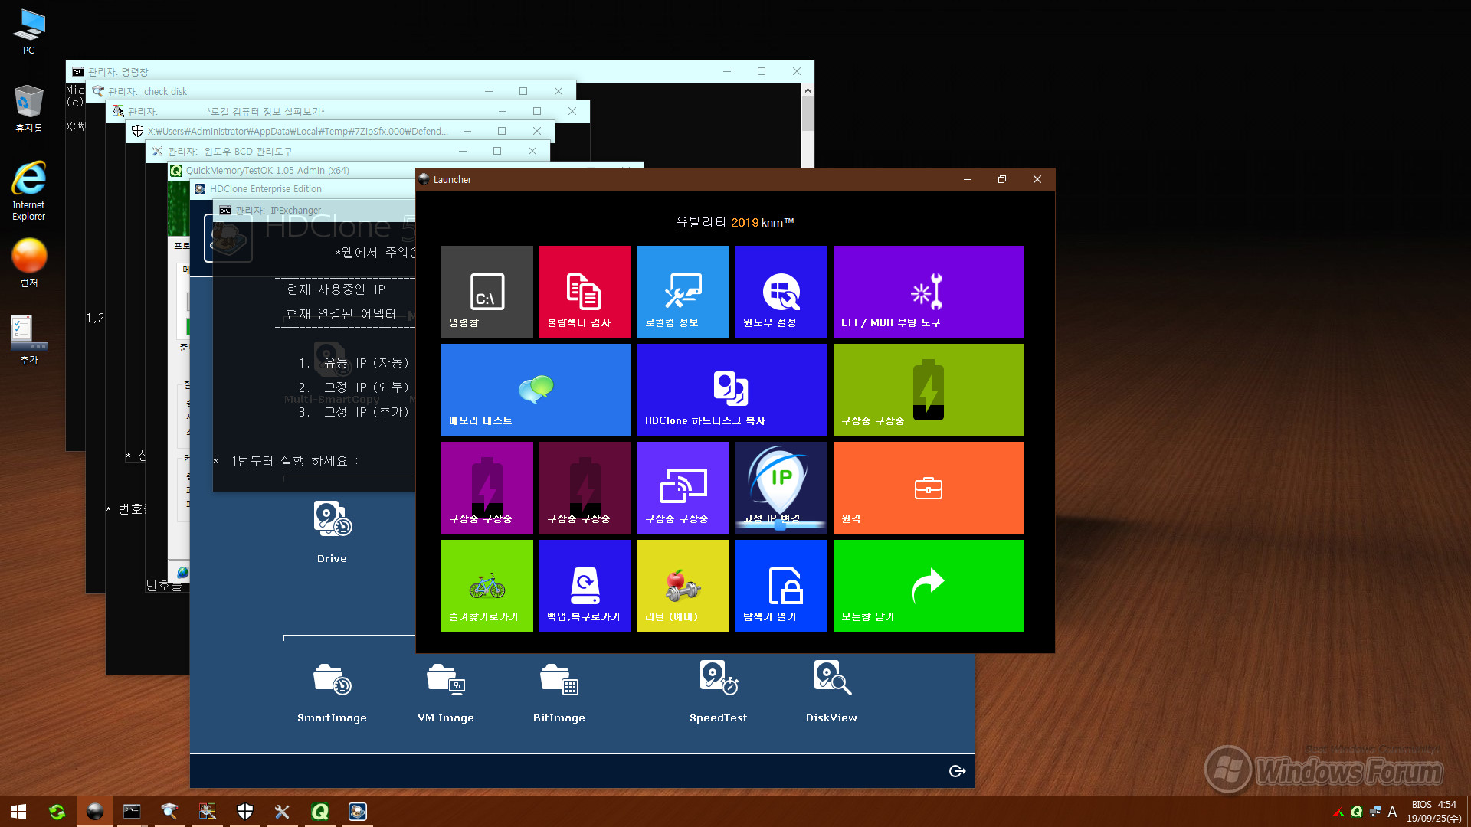The width and height of the screenshot is (1471, 827).
Task: Minimize the Launcher window
Action: [967, 179]
